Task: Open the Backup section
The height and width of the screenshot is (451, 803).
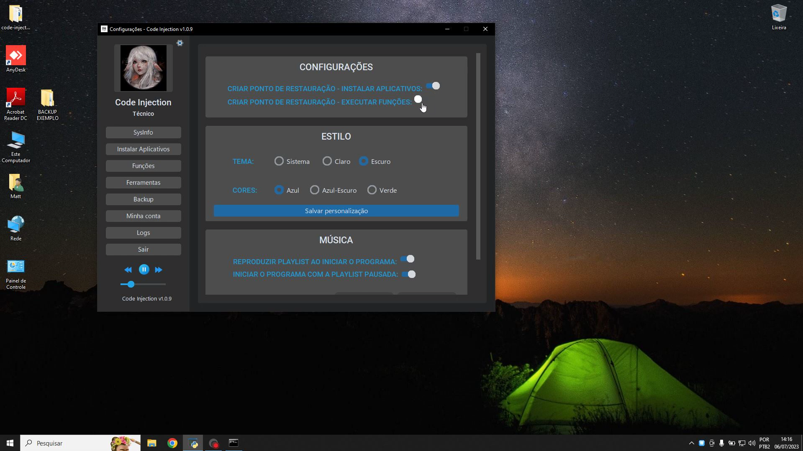Action: pos(143,199)
